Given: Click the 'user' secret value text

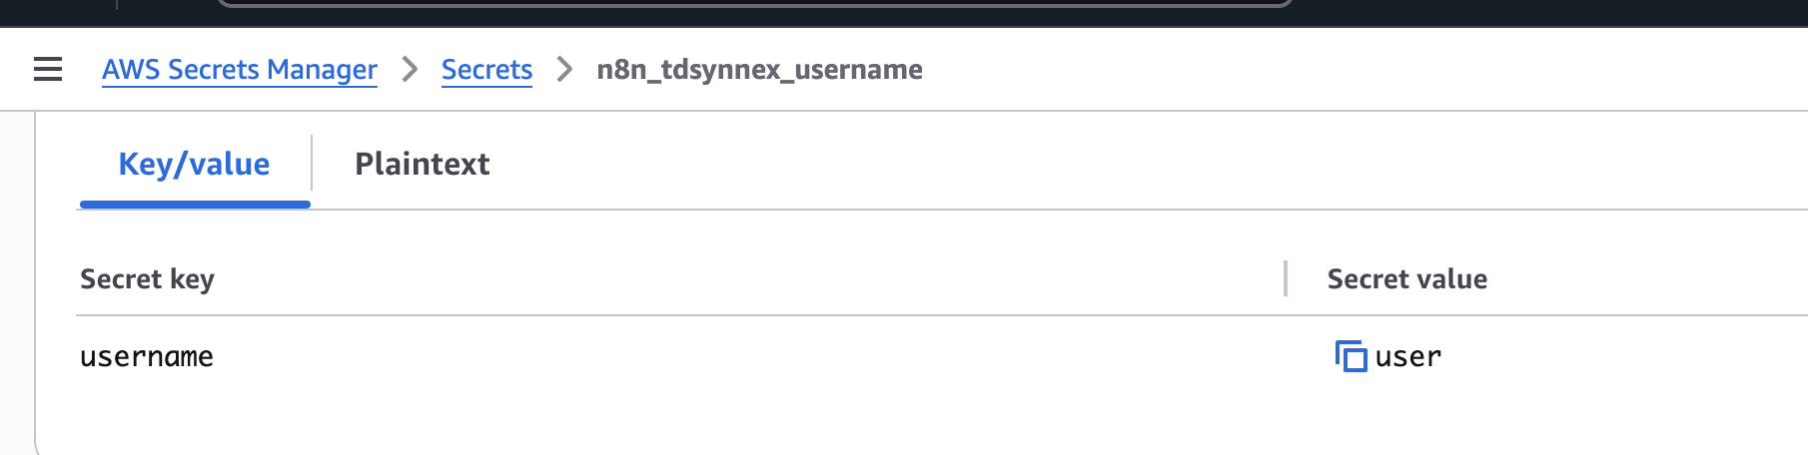Looking at the screenshot, I should coord(1408,357).
